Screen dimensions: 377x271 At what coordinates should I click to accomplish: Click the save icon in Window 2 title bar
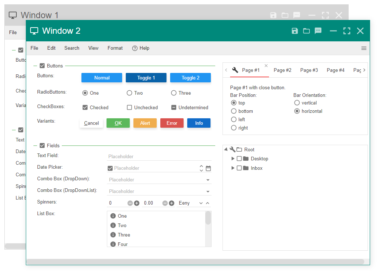coord(295,31)
